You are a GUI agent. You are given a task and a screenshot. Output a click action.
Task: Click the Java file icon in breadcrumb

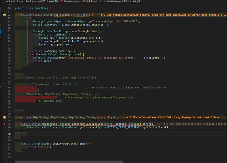[x=62, y=1]
